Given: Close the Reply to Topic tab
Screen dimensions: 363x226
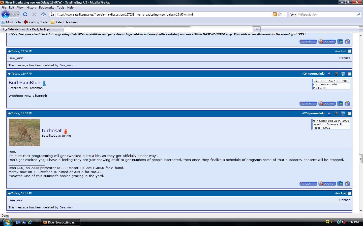Looking at the screenshot, I should pos(60,29).
